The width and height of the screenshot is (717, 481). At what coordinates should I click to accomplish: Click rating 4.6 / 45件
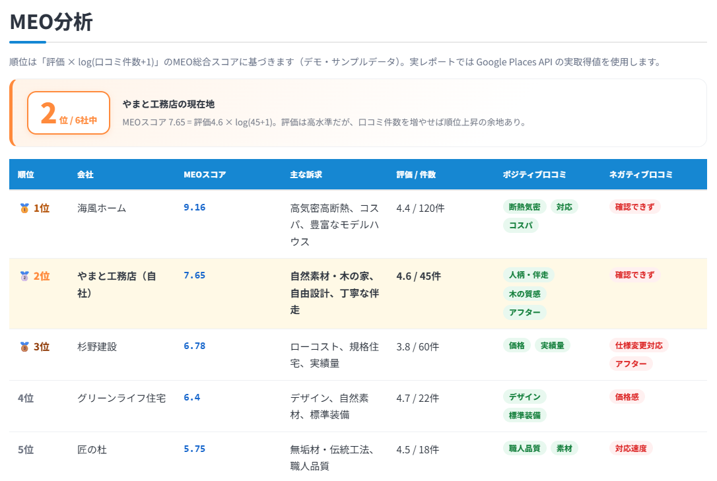[x=419, y=276]
